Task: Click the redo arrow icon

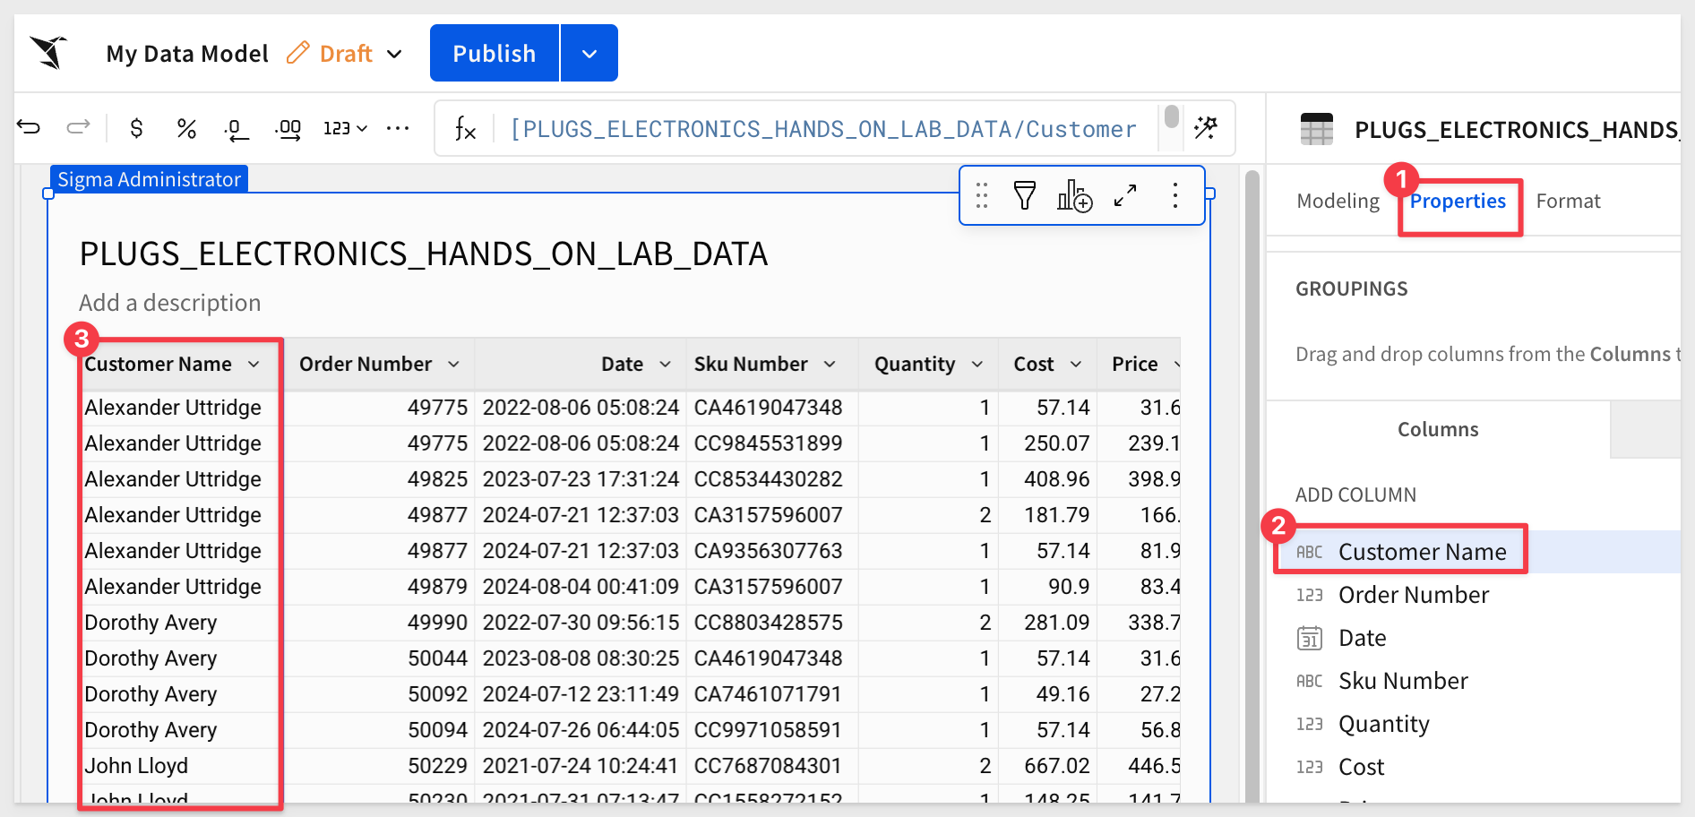Action: coord(79,127)
